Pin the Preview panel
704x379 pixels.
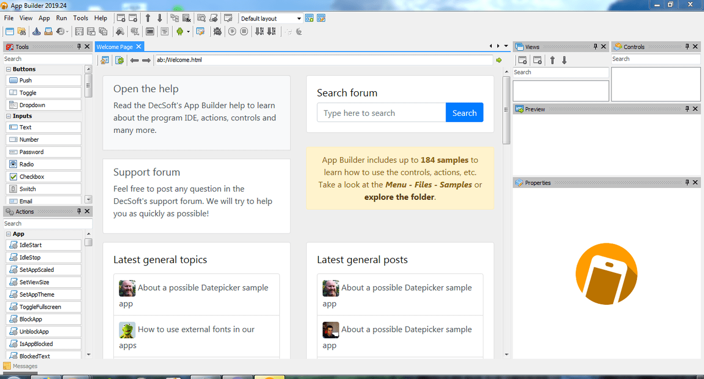click(687, 109)
